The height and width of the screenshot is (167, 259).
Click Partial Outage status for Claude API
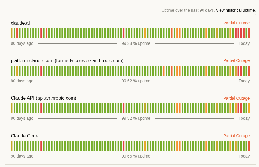click(x=236, y=98)
